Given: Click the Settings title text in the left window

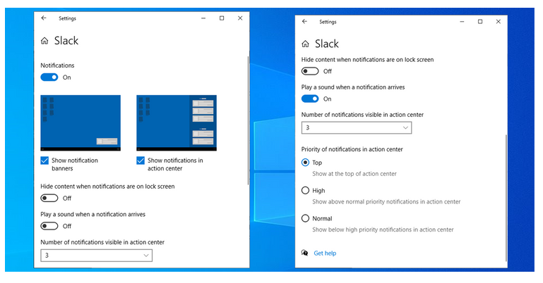Looking at the screenshot, I should [x=67, y=18].
